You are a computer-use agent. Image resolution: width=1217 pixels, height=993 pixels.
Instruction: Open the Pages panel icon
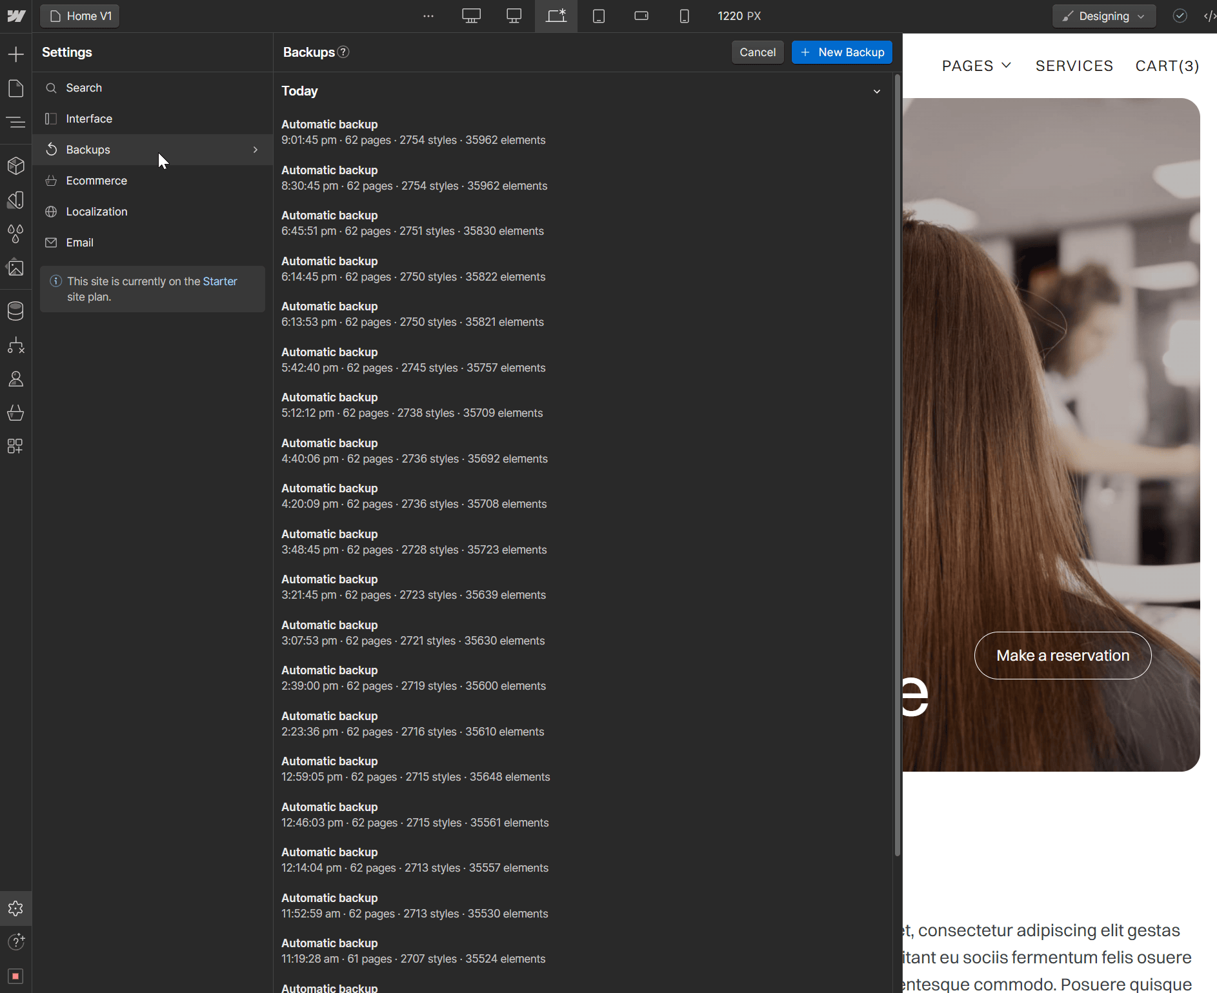point(16,88)
